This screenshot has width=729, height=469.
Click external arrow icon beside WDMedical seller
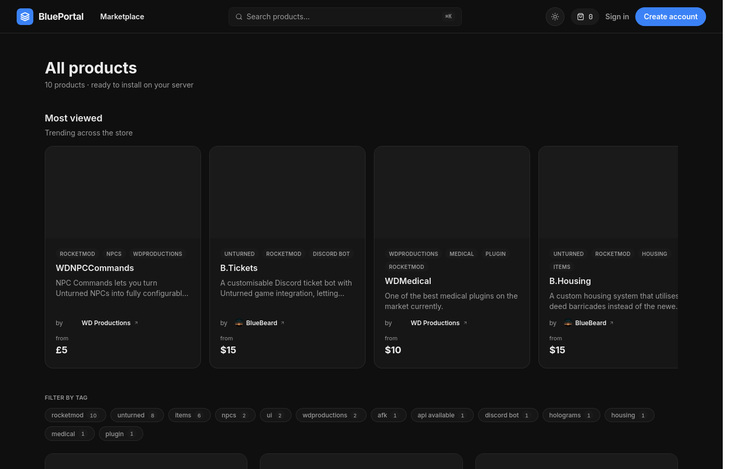[x=466, y=323]
